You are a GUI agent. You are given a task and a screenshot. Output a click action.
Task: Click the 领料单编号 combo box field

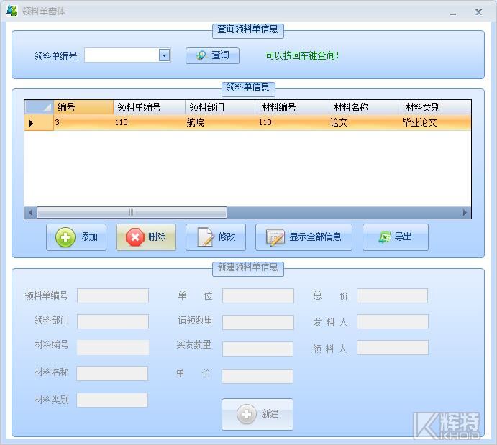(x=121, y=55)
